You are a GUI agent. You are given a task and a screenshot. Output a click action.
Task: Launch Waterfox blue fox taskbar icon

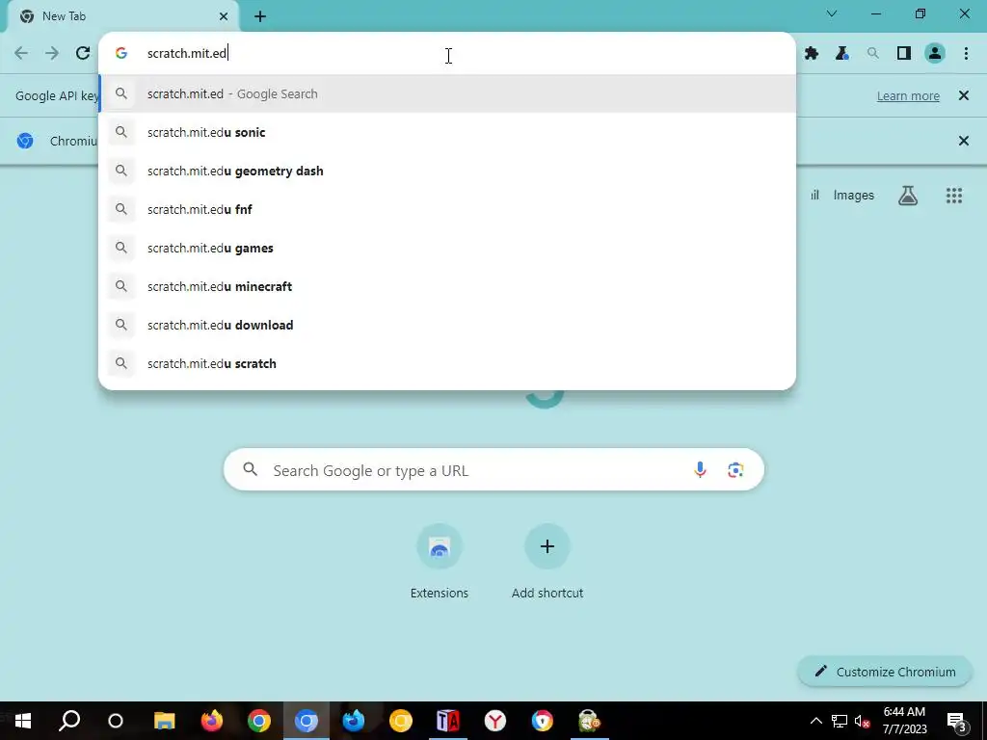(353, 721)
